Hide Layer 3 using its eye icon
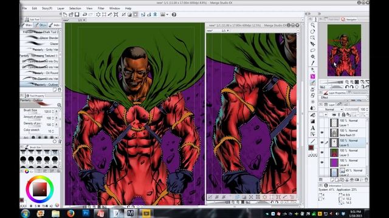 click(322, 153)
